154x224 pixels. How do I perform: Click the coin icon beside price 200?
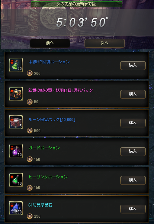point(30,73)
